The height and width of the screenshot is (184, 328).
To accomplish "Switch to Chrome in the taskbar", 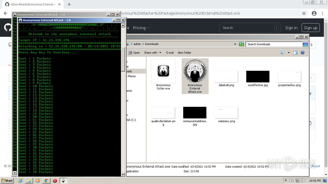I will click(x=46, y=181).
